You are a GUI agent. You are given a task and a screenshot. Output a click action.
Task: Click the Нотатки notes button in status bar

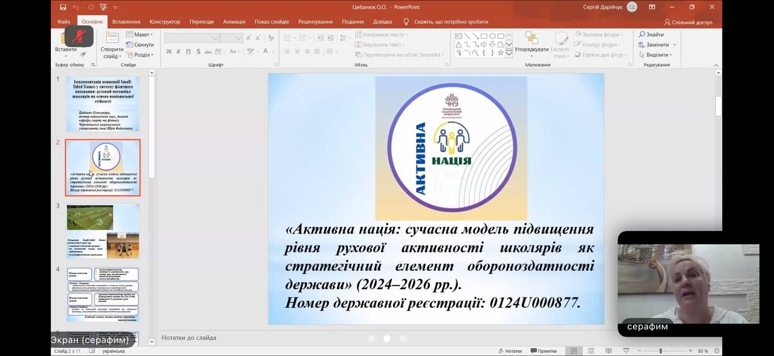[x=510, y=351]
